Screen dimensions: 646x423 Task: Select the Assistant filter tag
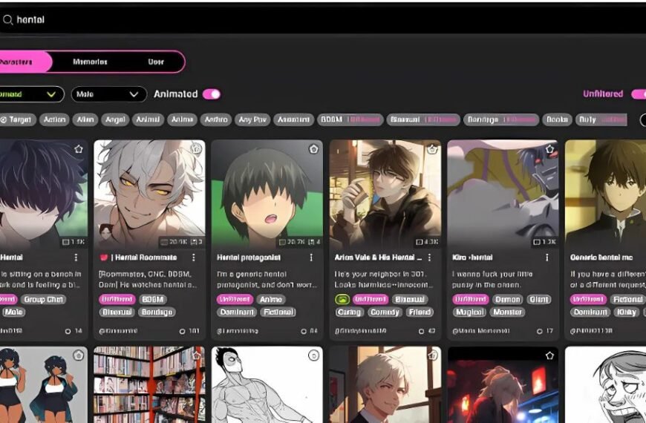click(x=293, y=120)
